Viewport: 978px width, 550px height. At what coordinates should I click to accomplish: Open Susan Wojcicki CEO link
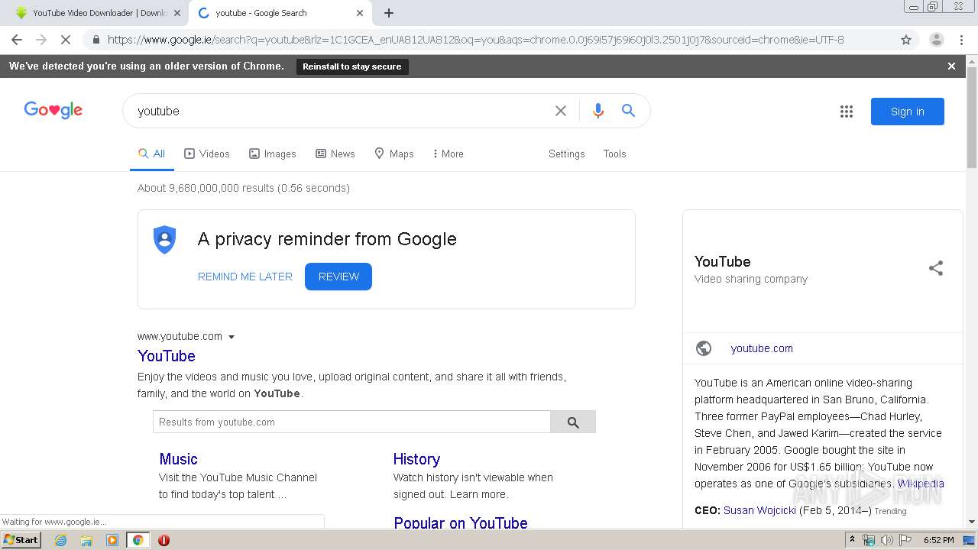pyautogui.click(x=759, y=510)
